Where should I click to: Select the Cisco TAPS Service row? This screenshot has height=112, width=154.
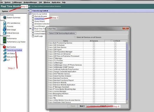tap(87, 96)
